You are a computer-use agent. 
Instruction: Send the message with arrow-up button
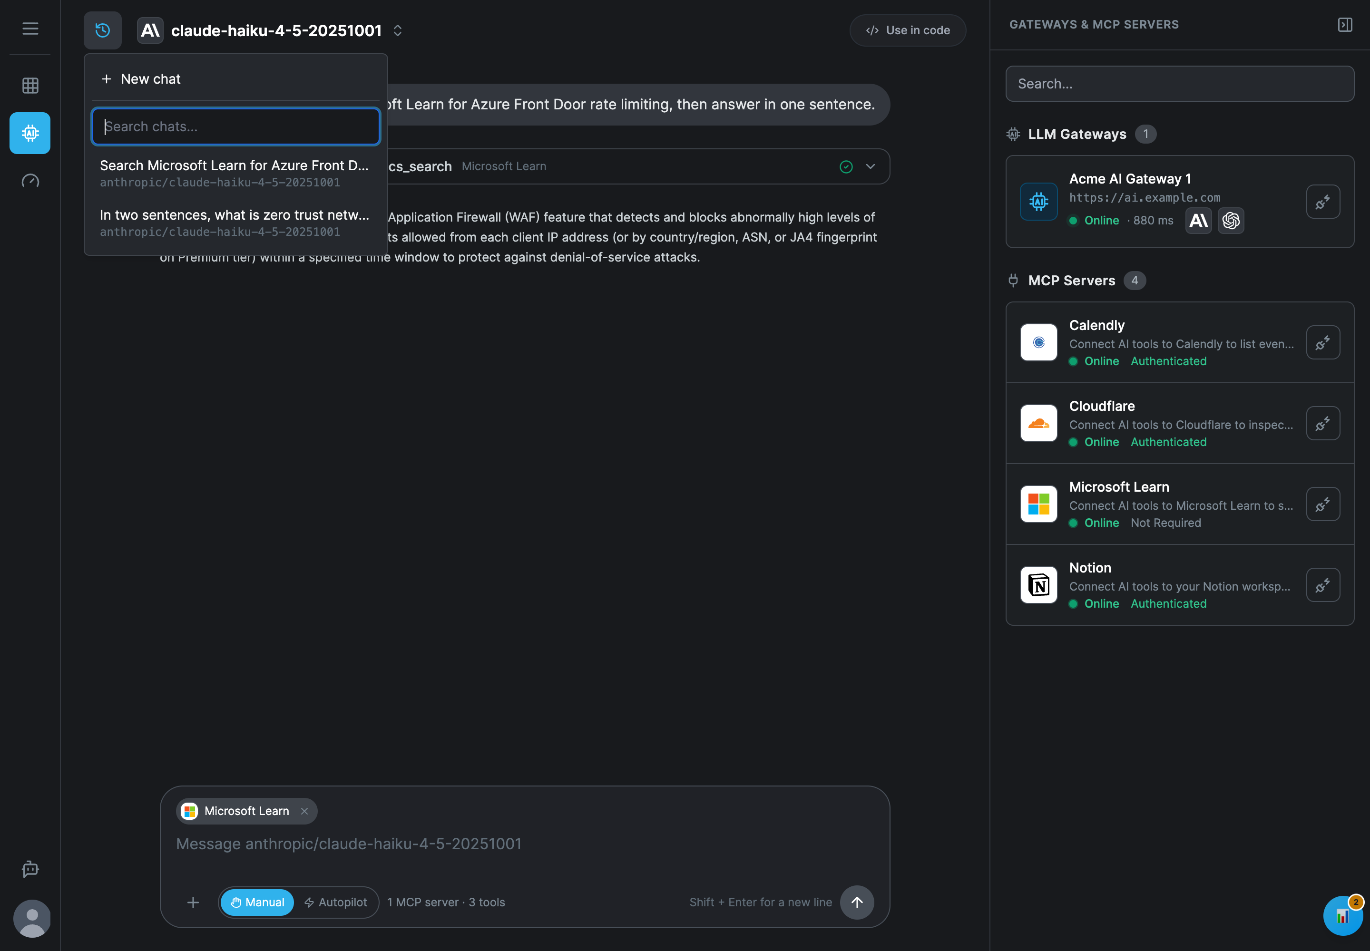point(857,902)
